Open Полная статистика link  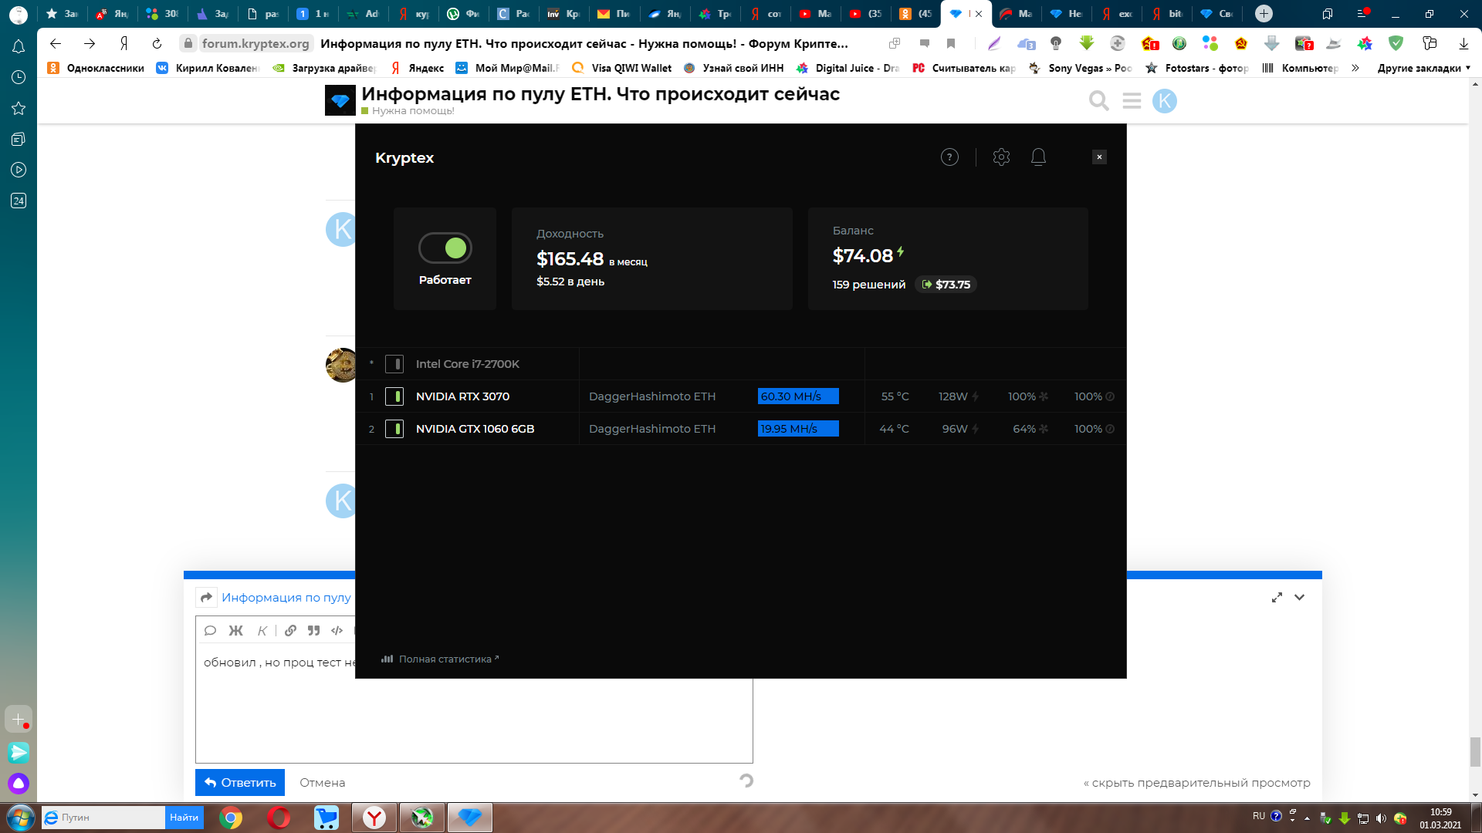click(x=441, y=659)
